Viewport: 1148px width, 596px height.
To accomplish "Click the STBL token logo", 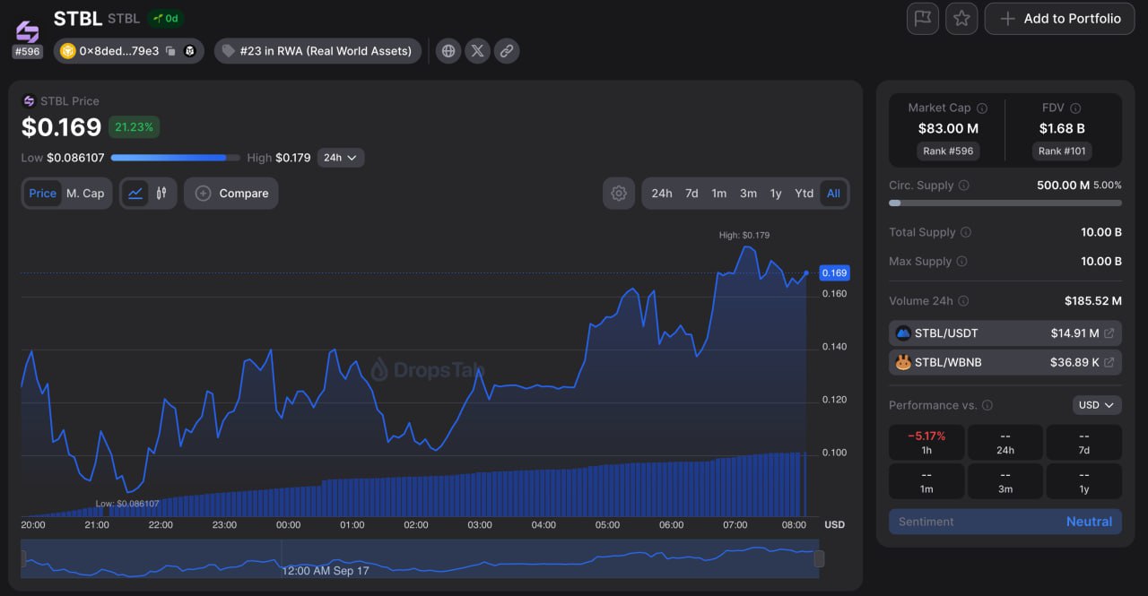I will 28,31.
